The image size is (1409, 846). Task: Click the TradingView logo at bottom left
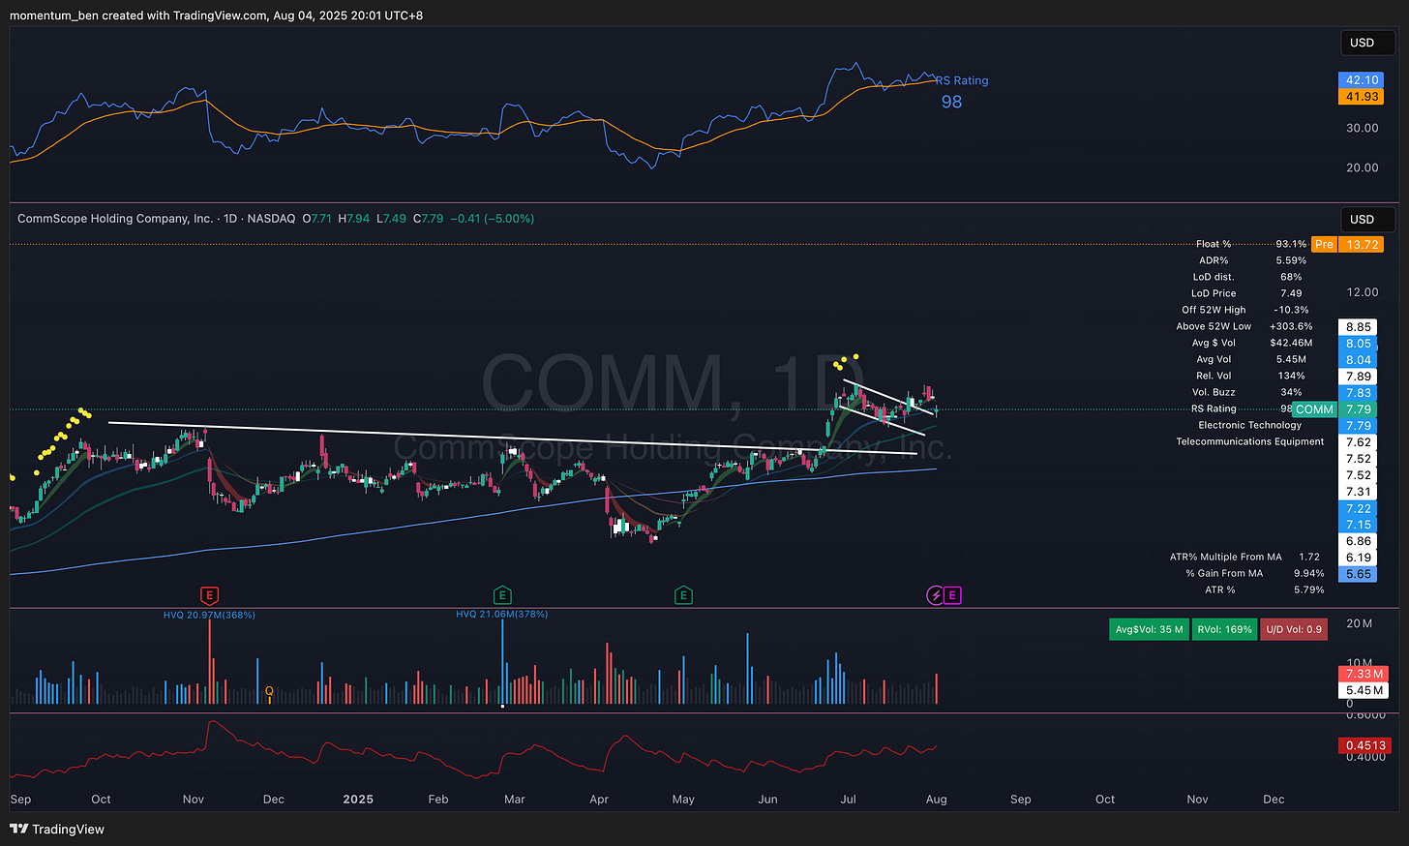click(x=57, y=829)
